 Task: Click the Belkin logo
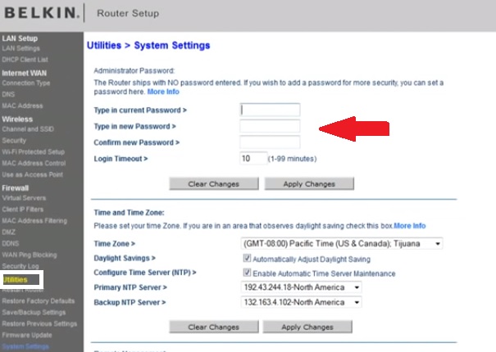coord(42,13)
